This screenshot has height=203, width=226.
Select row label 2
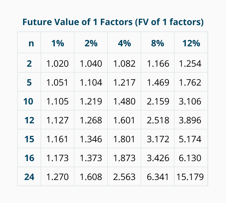pos(29,63)
